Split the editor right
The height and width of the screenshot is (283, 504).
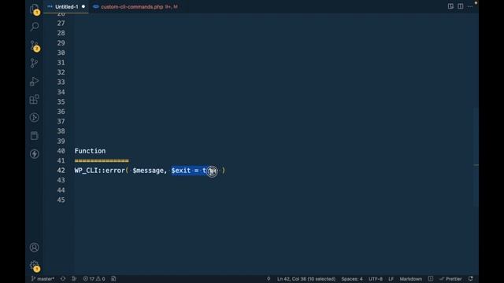coord(460,6)
